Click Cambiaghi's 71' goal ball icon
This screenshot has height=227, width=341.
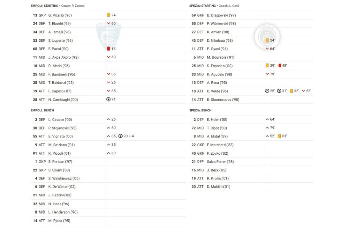coord(108,99)
